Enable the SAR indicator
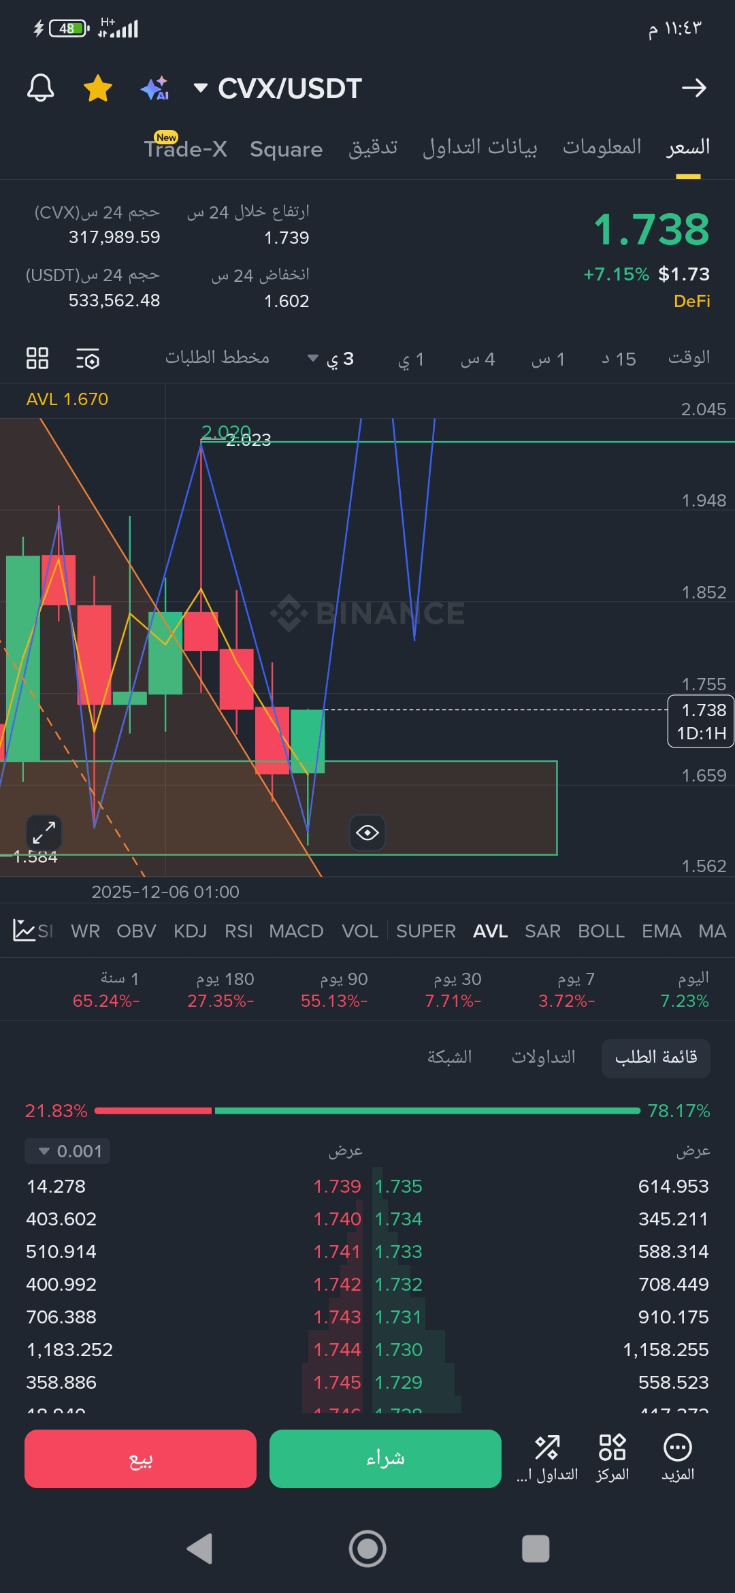Viewport: 735px width, 1593px height. [x=542, y=931]
